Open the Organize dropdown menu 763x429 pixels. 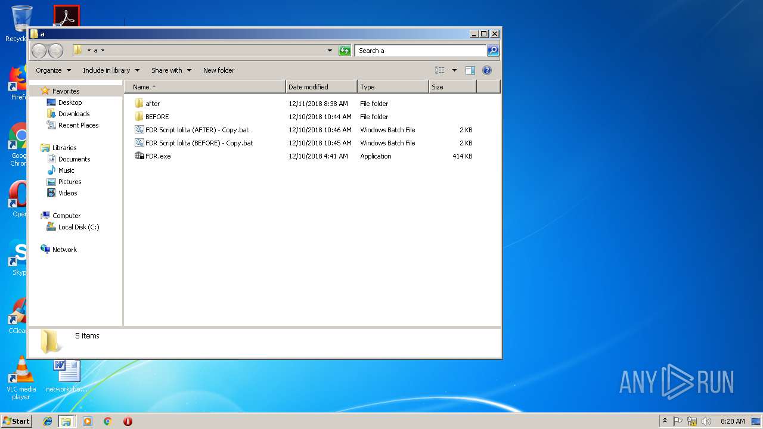click(x=53, y=70)
